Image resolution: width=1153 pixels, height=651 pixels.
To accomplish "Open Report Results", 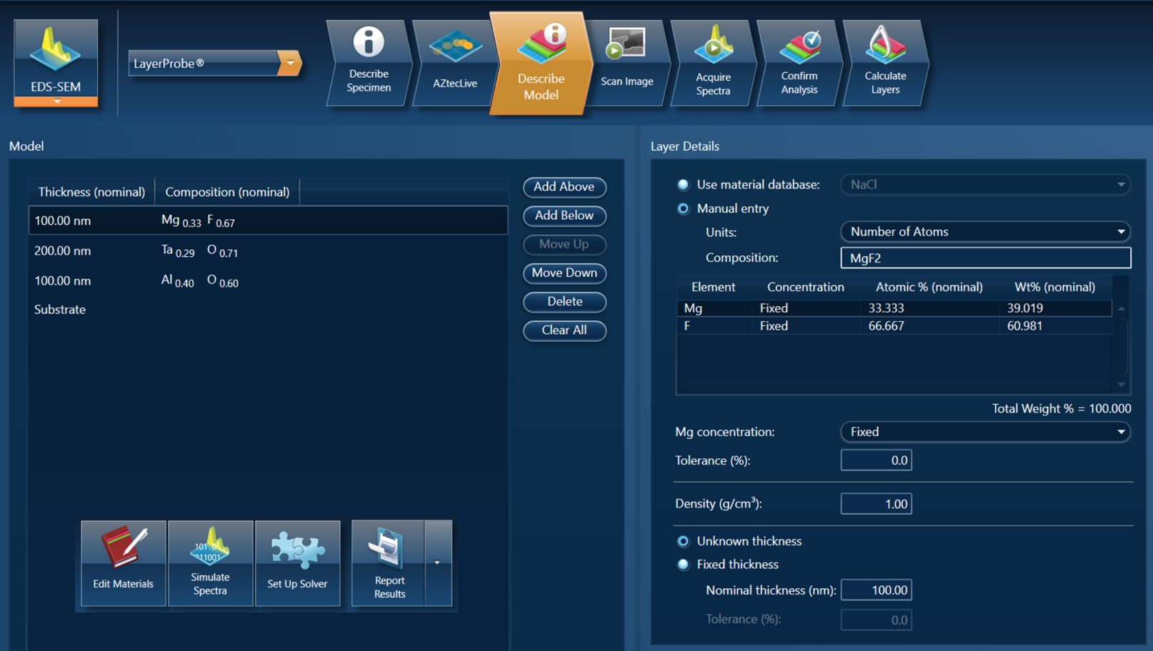I will [x=389, y=563].
